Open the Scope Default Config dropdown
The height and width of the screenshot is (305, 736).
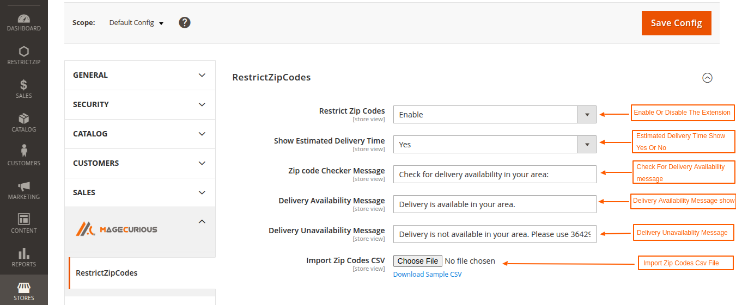pos(136,23)
